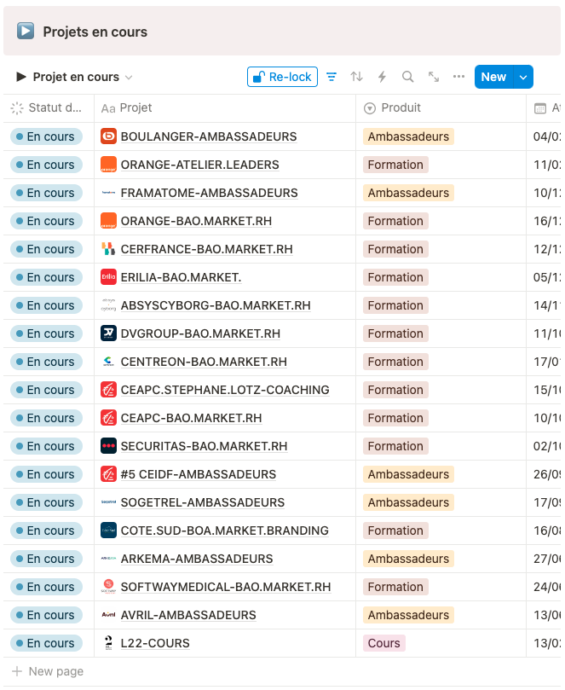Click the Framatome logo icon

pos(108,193)
